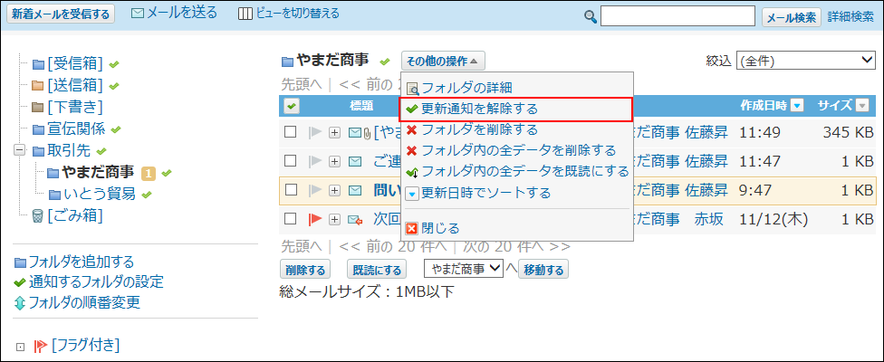Click the up-down arrow icon for フォルダの順番変更

point(20,303)
